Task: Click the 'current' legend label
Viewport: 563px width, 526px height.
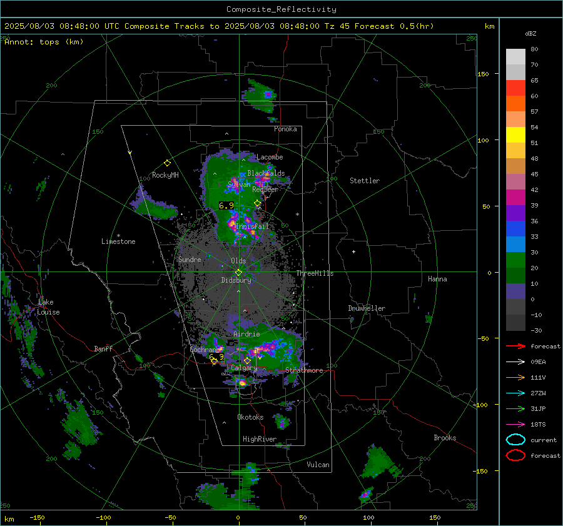Action: [544, 440]
